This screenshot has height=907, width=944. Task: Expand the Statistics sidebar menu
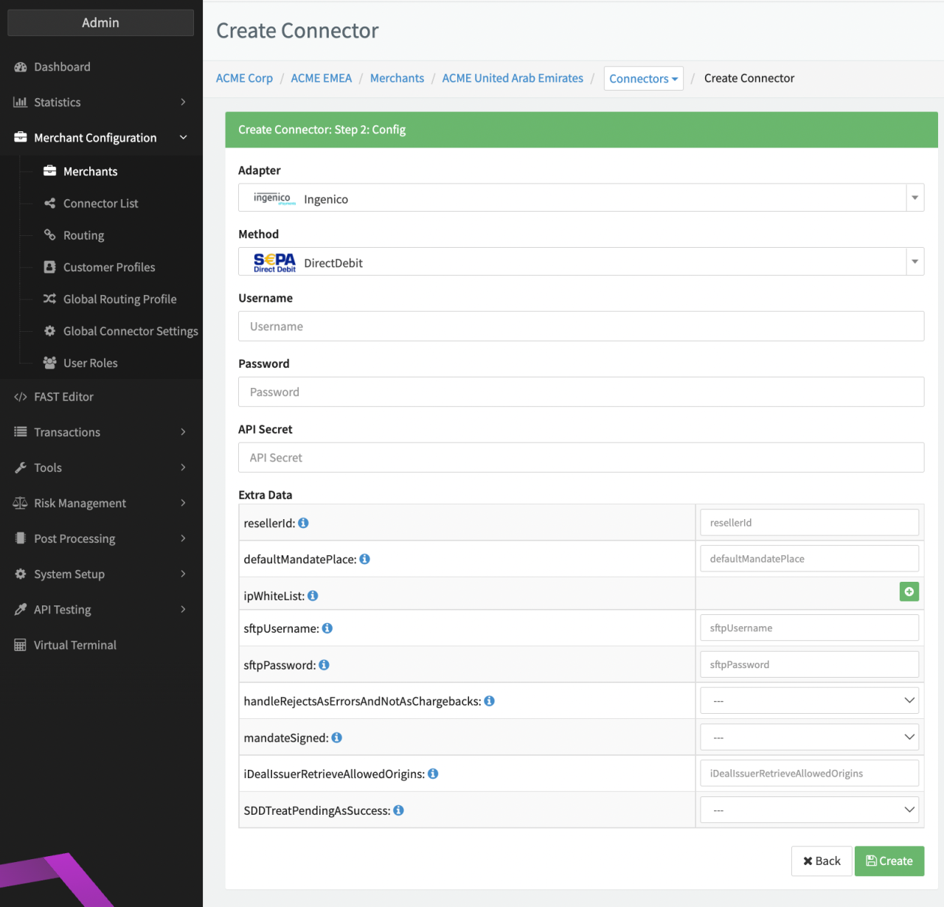pyautogui.click(x=100, y=102)
